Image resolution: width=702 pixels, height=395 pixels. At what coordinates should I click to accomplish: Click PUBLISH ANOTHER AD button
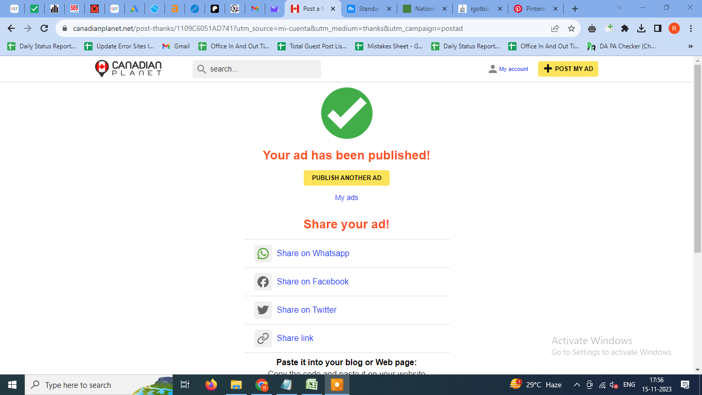pos(346,178)
